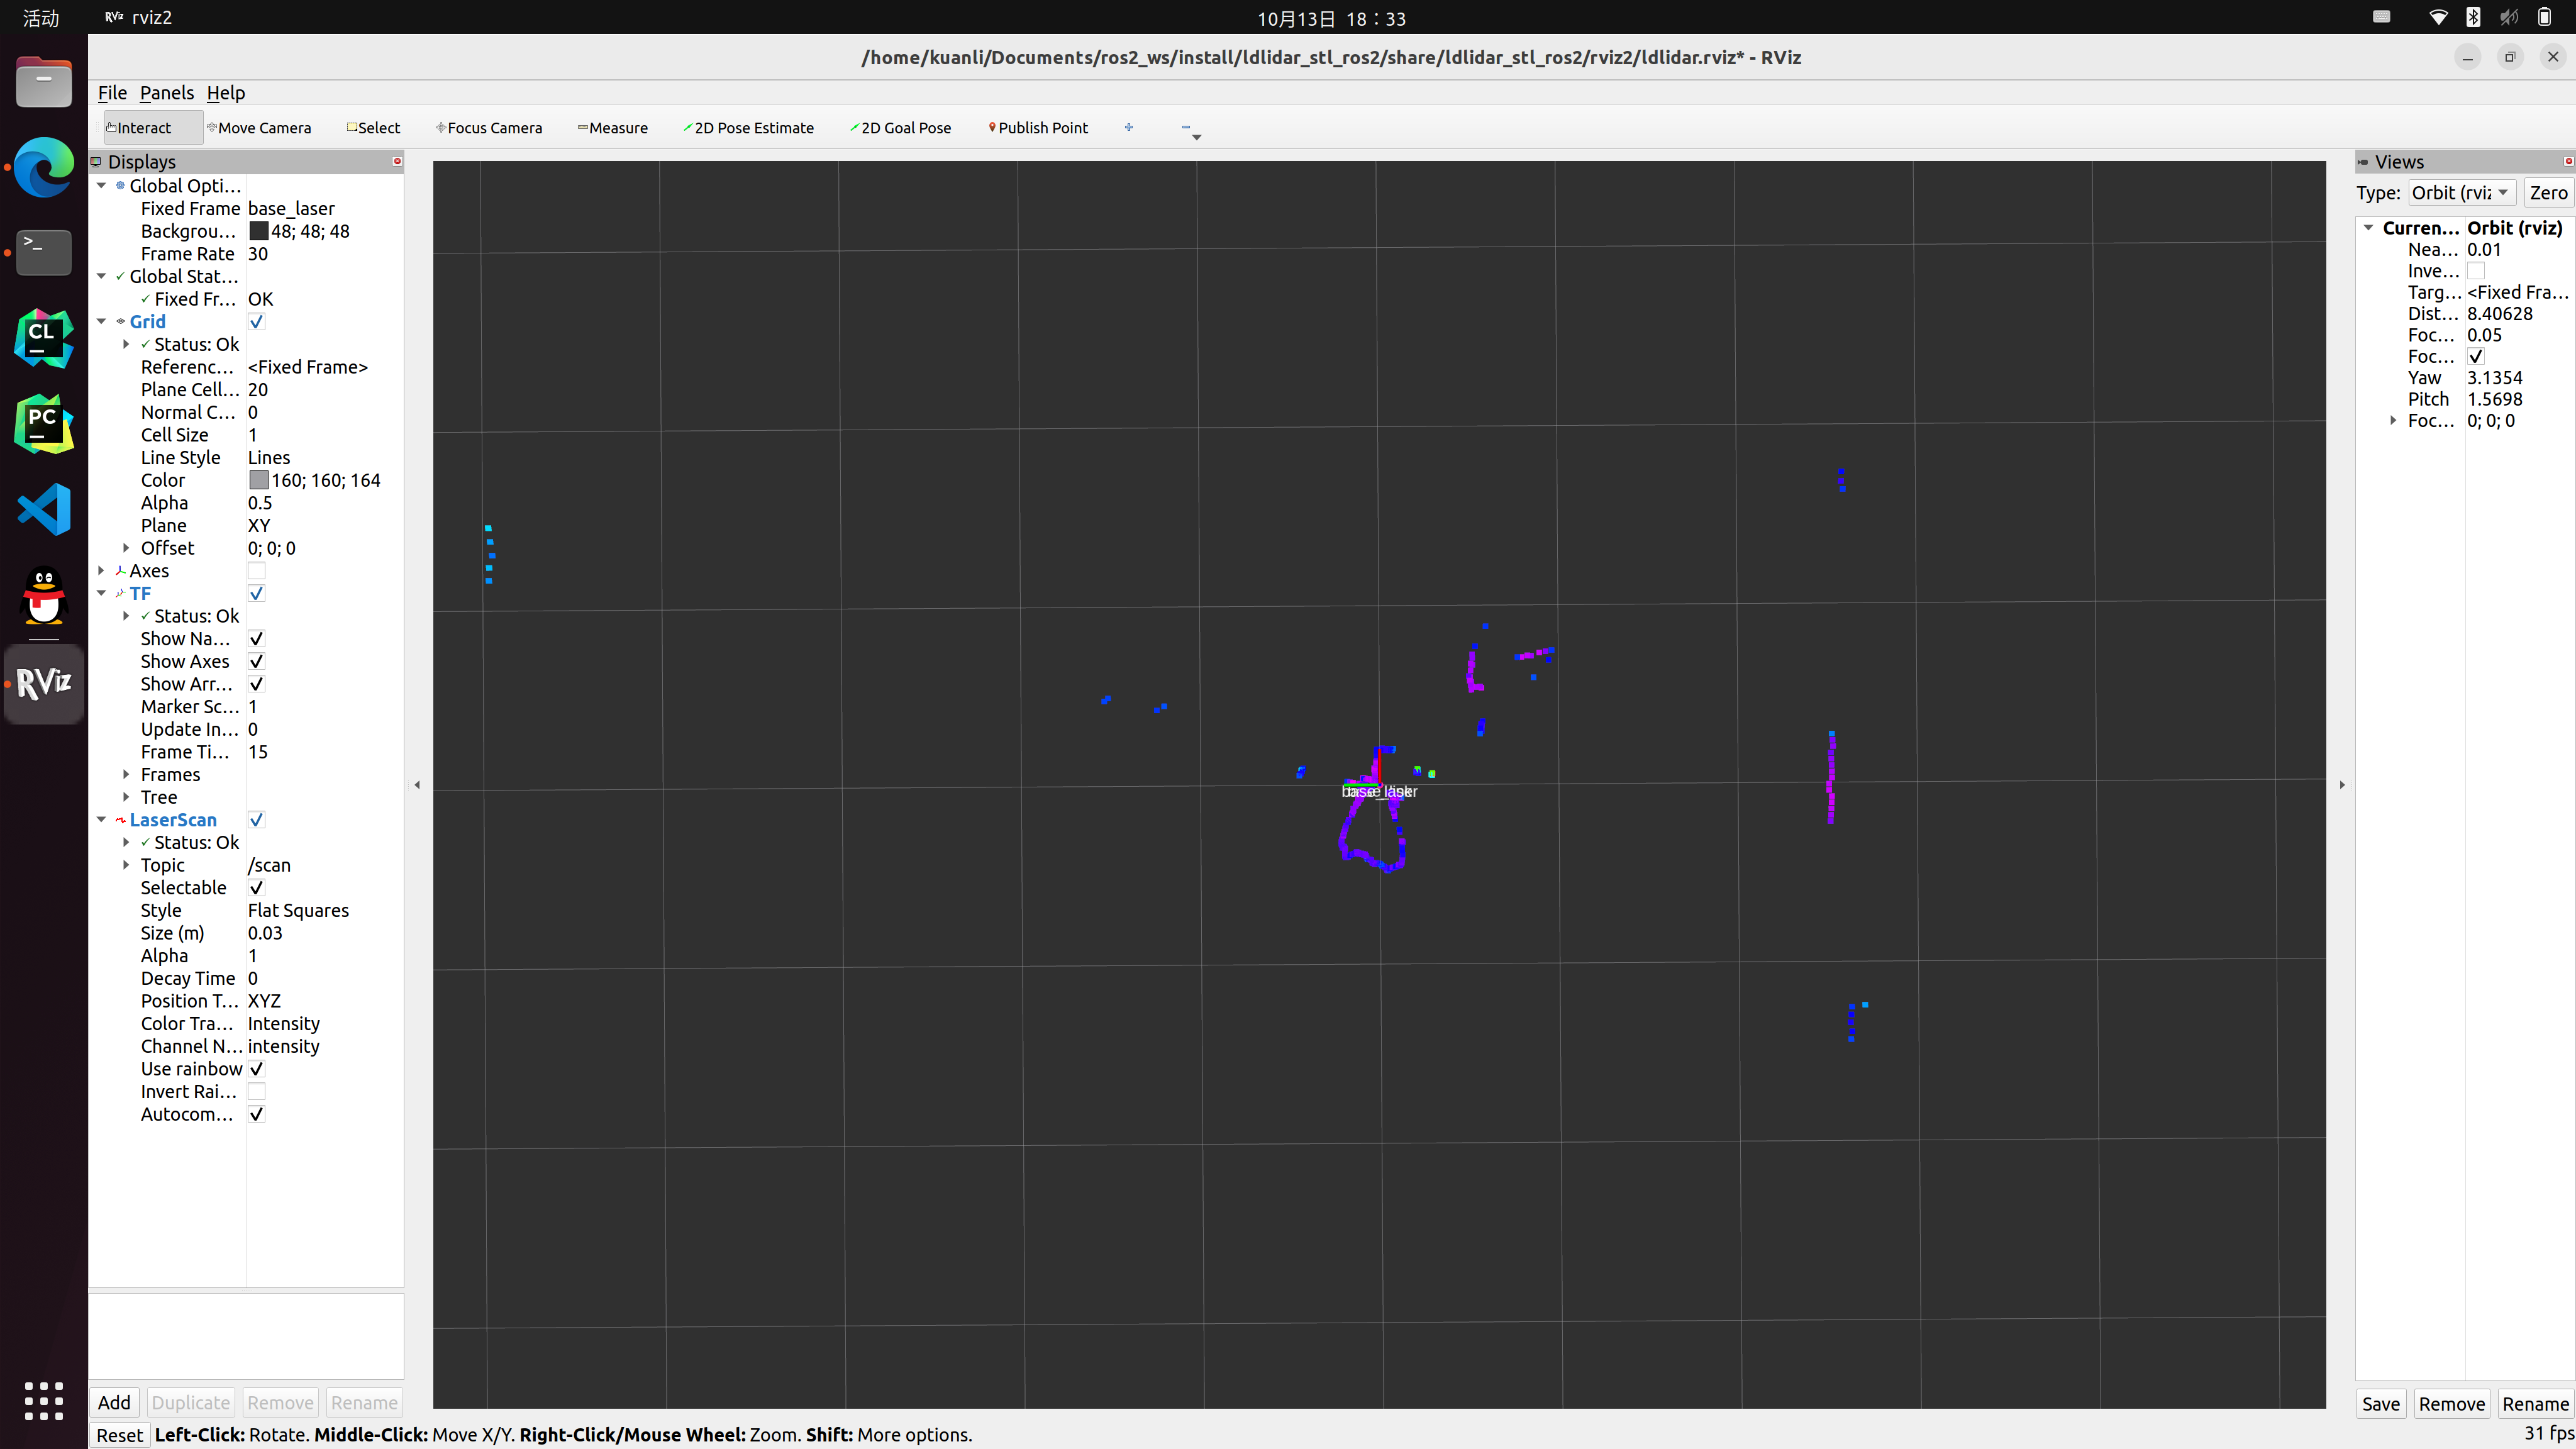Viewport: 2576px width, 1449px height.
Task: Toggle the Invert Rainbow checkbox
Action: coord(257,1092)
